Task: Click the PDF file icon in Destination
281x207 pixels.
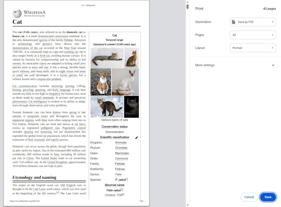Action: [x=233, y=22]
